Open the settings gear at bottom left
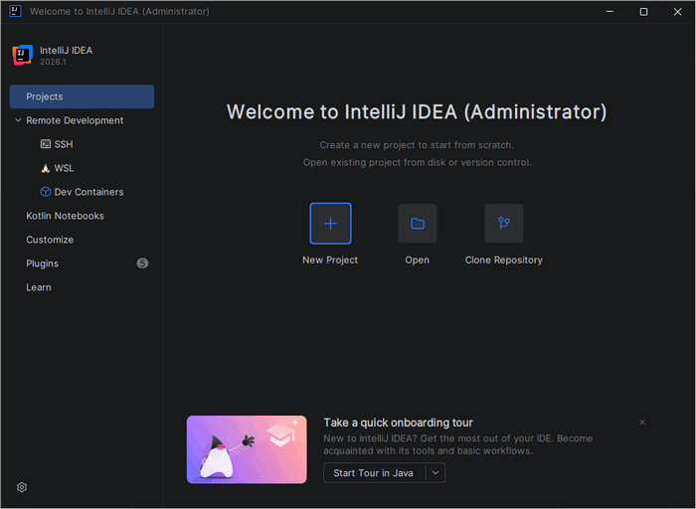696x509 pixels. [x=22, y=487]
